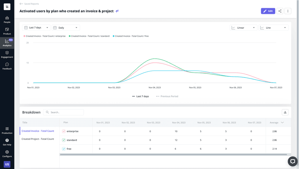Click the share report icon

pyautogui.click(x=280, y=11)
